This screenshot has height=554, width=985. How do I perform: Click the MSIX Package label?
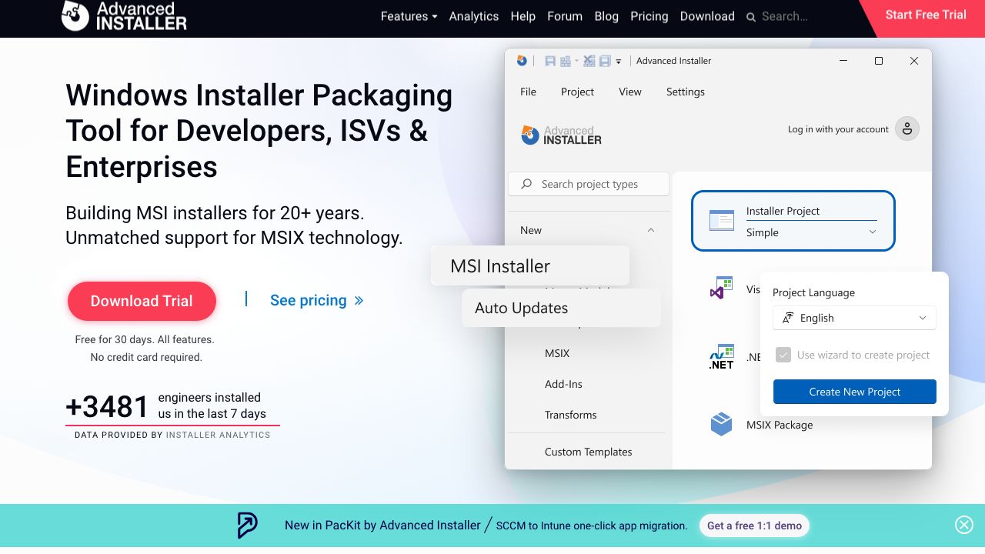[x=780, y=425]
